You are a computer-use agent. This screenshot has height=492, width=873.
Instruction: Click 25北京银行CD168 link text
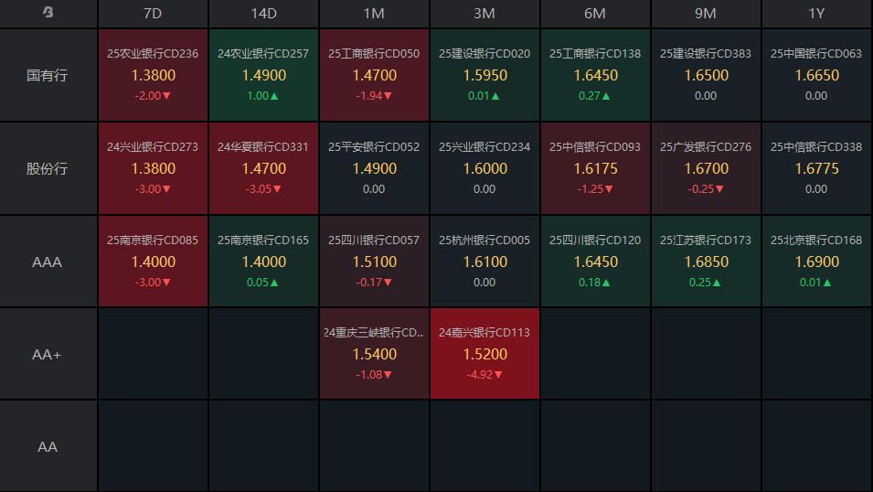point(816,241)
